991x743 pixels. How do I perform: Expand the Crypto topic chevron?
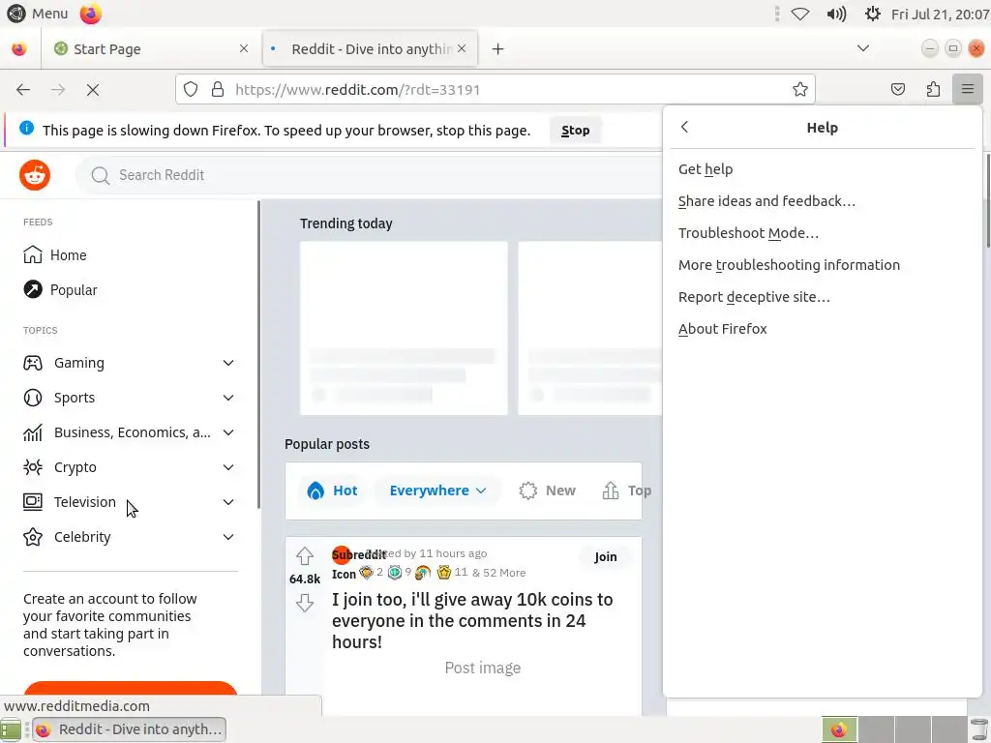tap(228, 467)
